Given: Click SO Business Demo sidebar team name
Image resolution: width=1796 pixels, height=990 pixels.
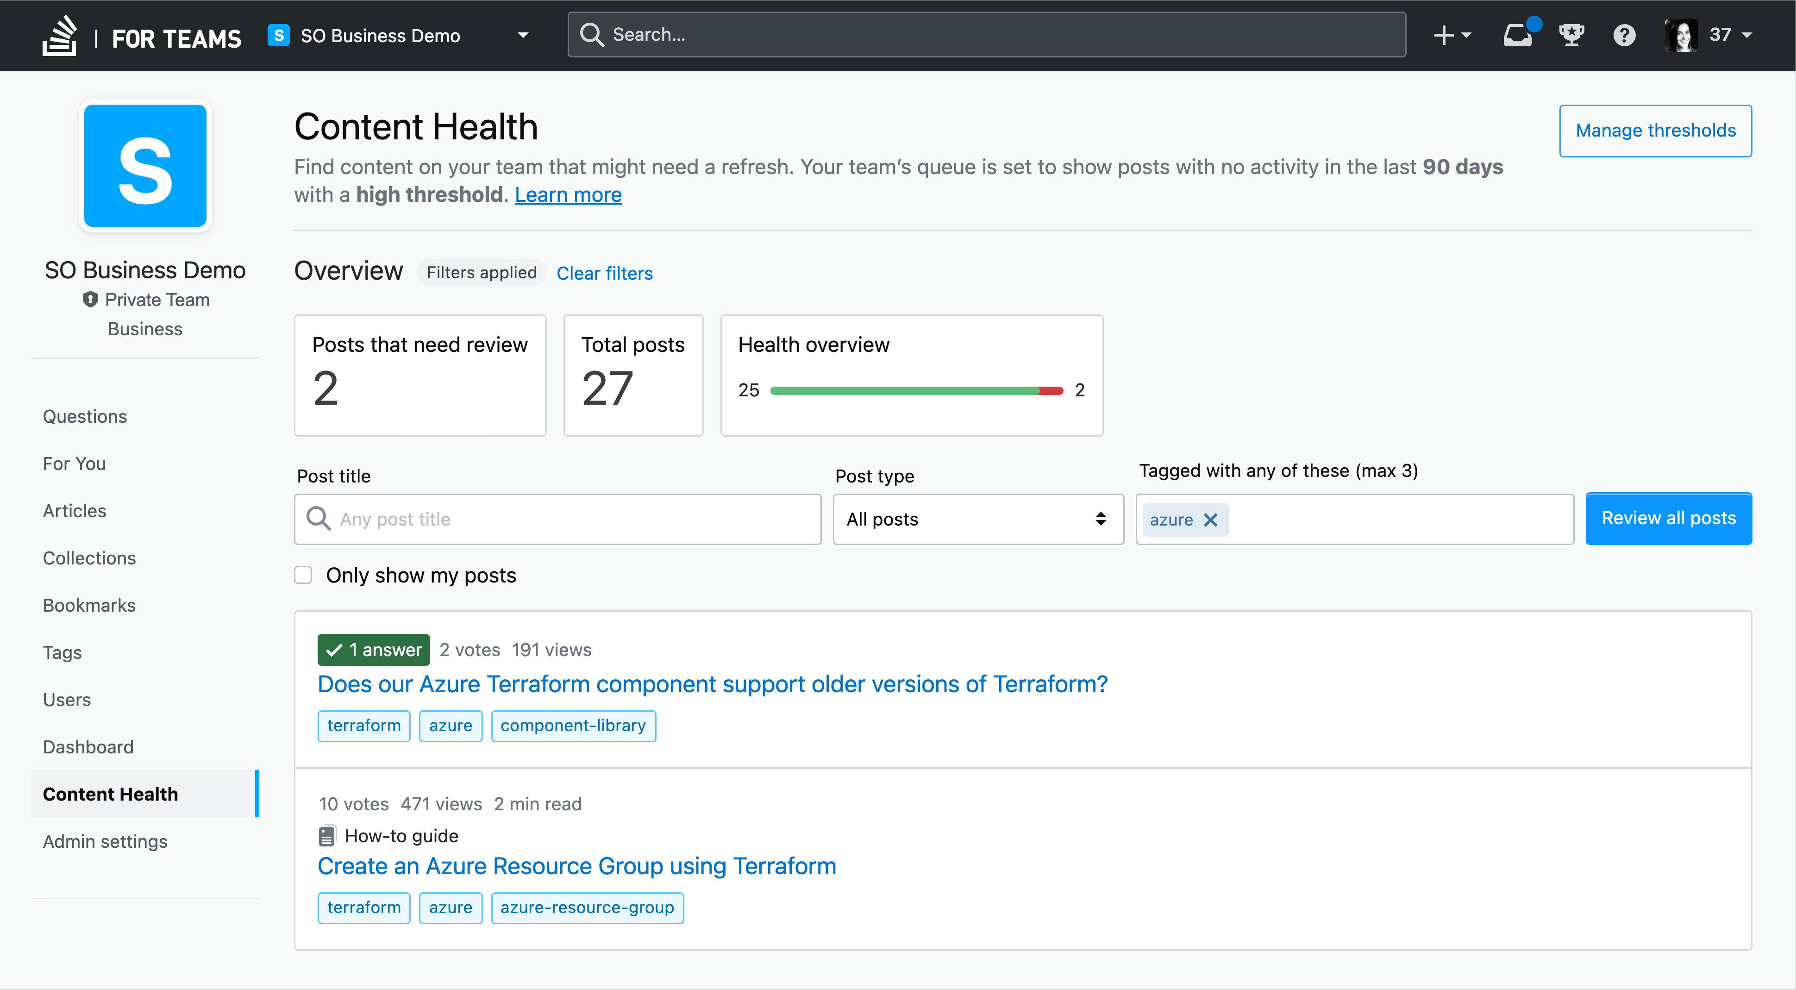Looking at the screenshot, I should coord(145,270).
